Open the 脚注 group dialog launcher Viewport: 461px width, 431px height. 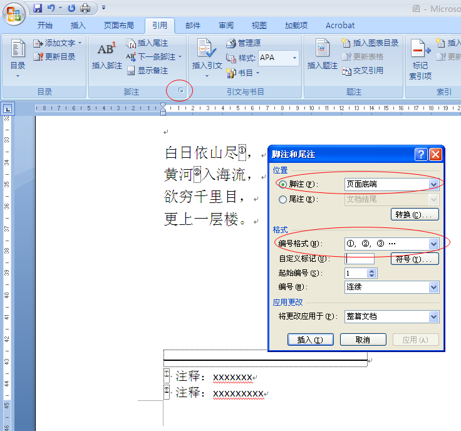181,90
